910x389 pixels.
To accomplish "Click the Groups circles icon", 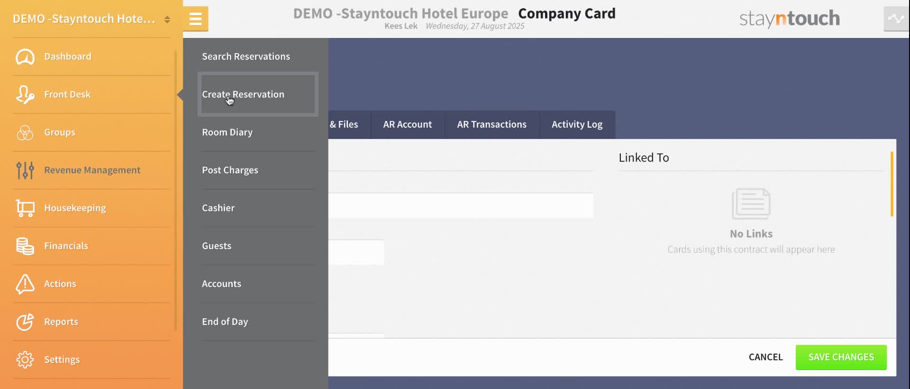I will 25,132.
